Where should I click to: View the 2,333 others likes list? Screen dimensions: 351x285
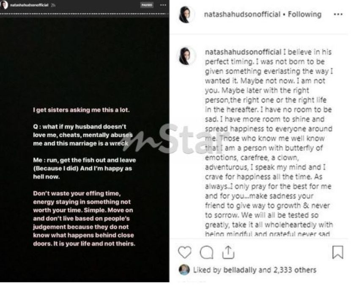[295, 270]
